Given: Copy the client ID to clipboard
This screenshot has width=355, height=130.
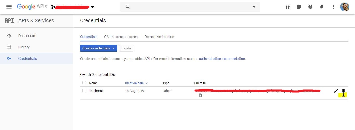Looking at the screenshot, I should (200, 95).
